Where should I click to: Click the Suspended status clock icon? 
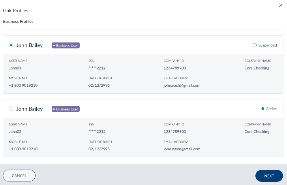coord(254,45)
